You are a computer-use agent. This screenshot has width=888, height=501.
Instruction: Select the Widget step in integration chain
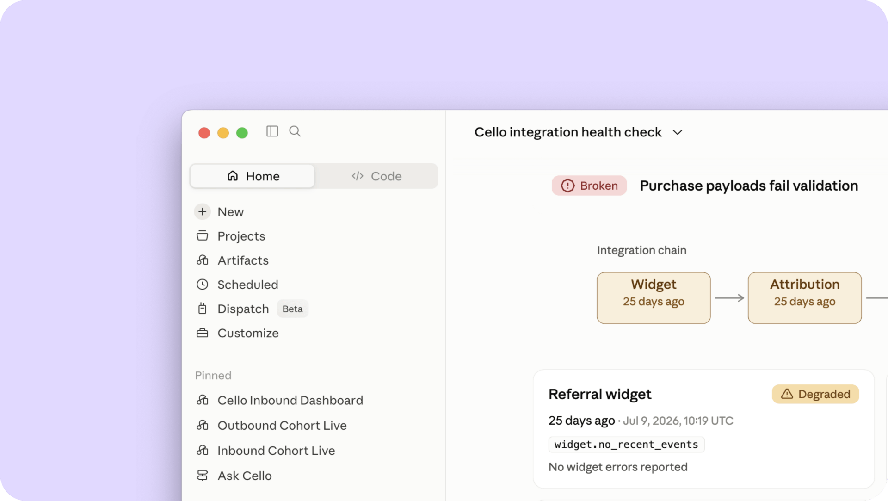point(654,298)
